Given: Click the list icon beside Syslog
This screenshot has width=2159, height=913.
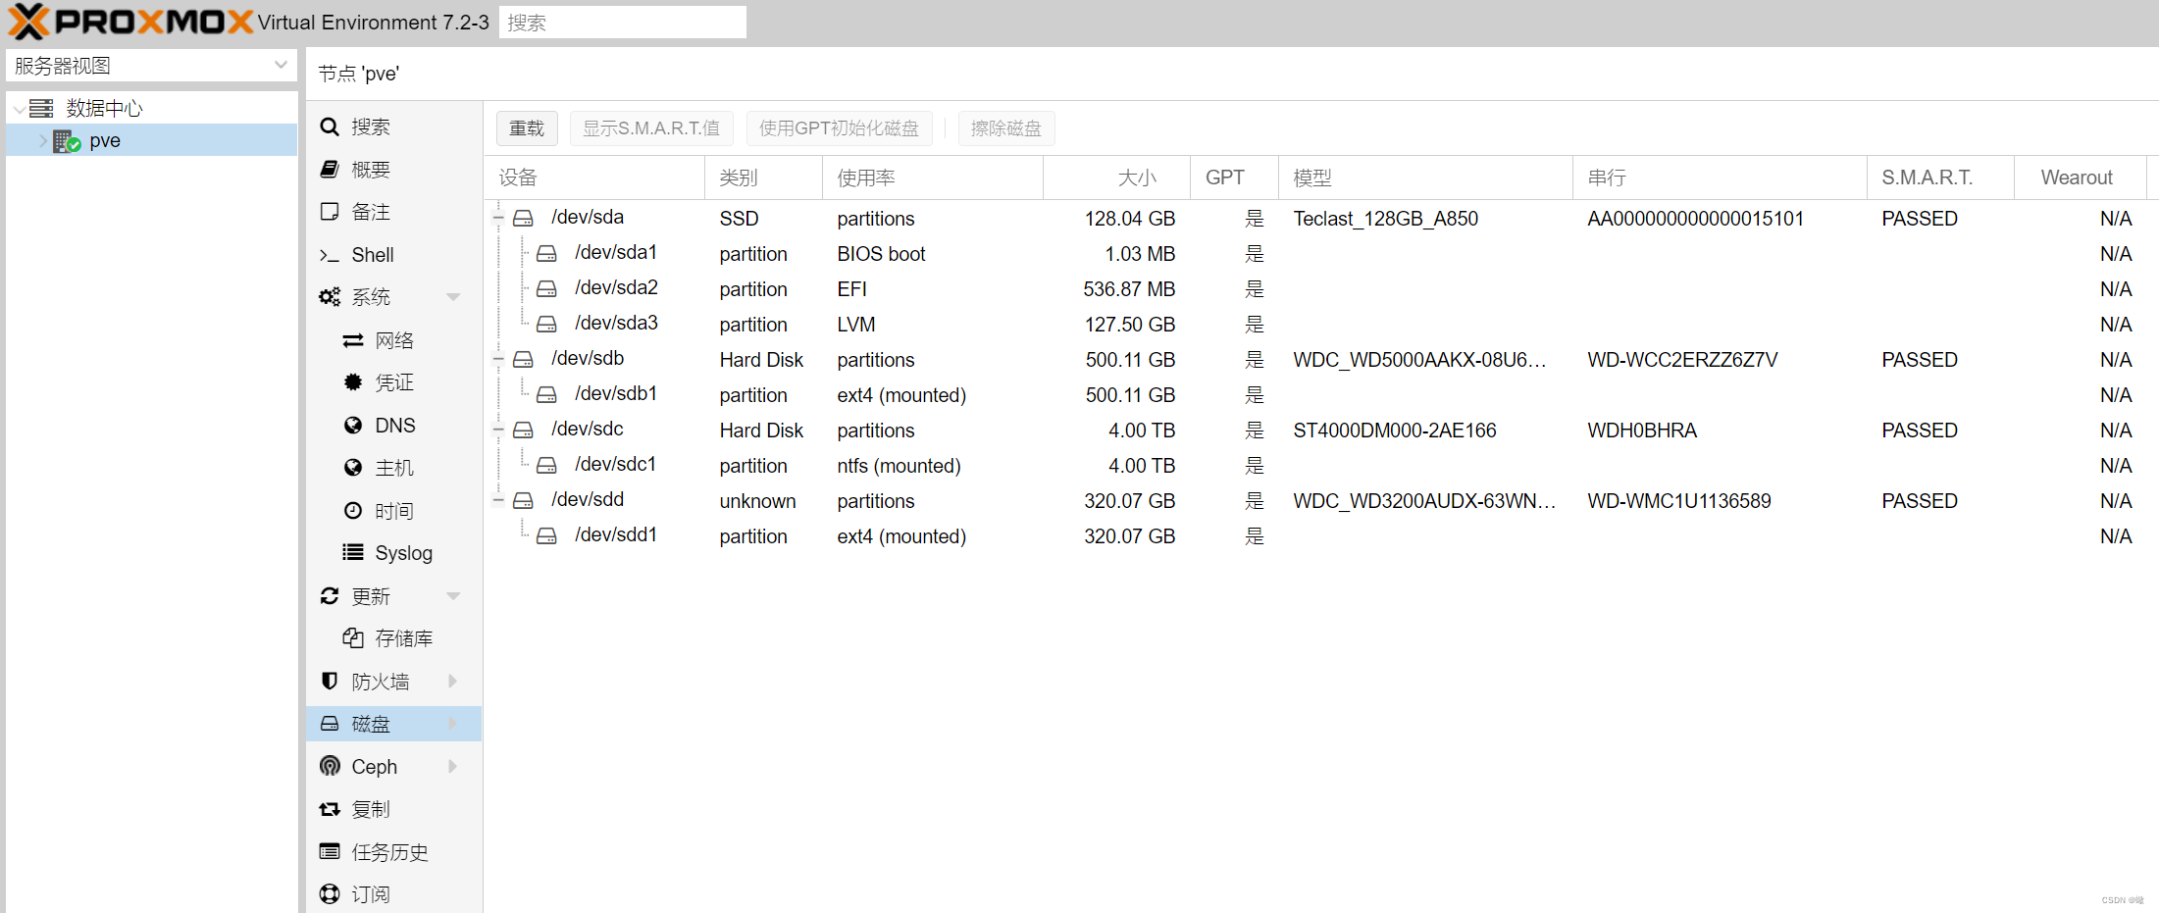Looking at the screenshot, I should pos(353,553).
